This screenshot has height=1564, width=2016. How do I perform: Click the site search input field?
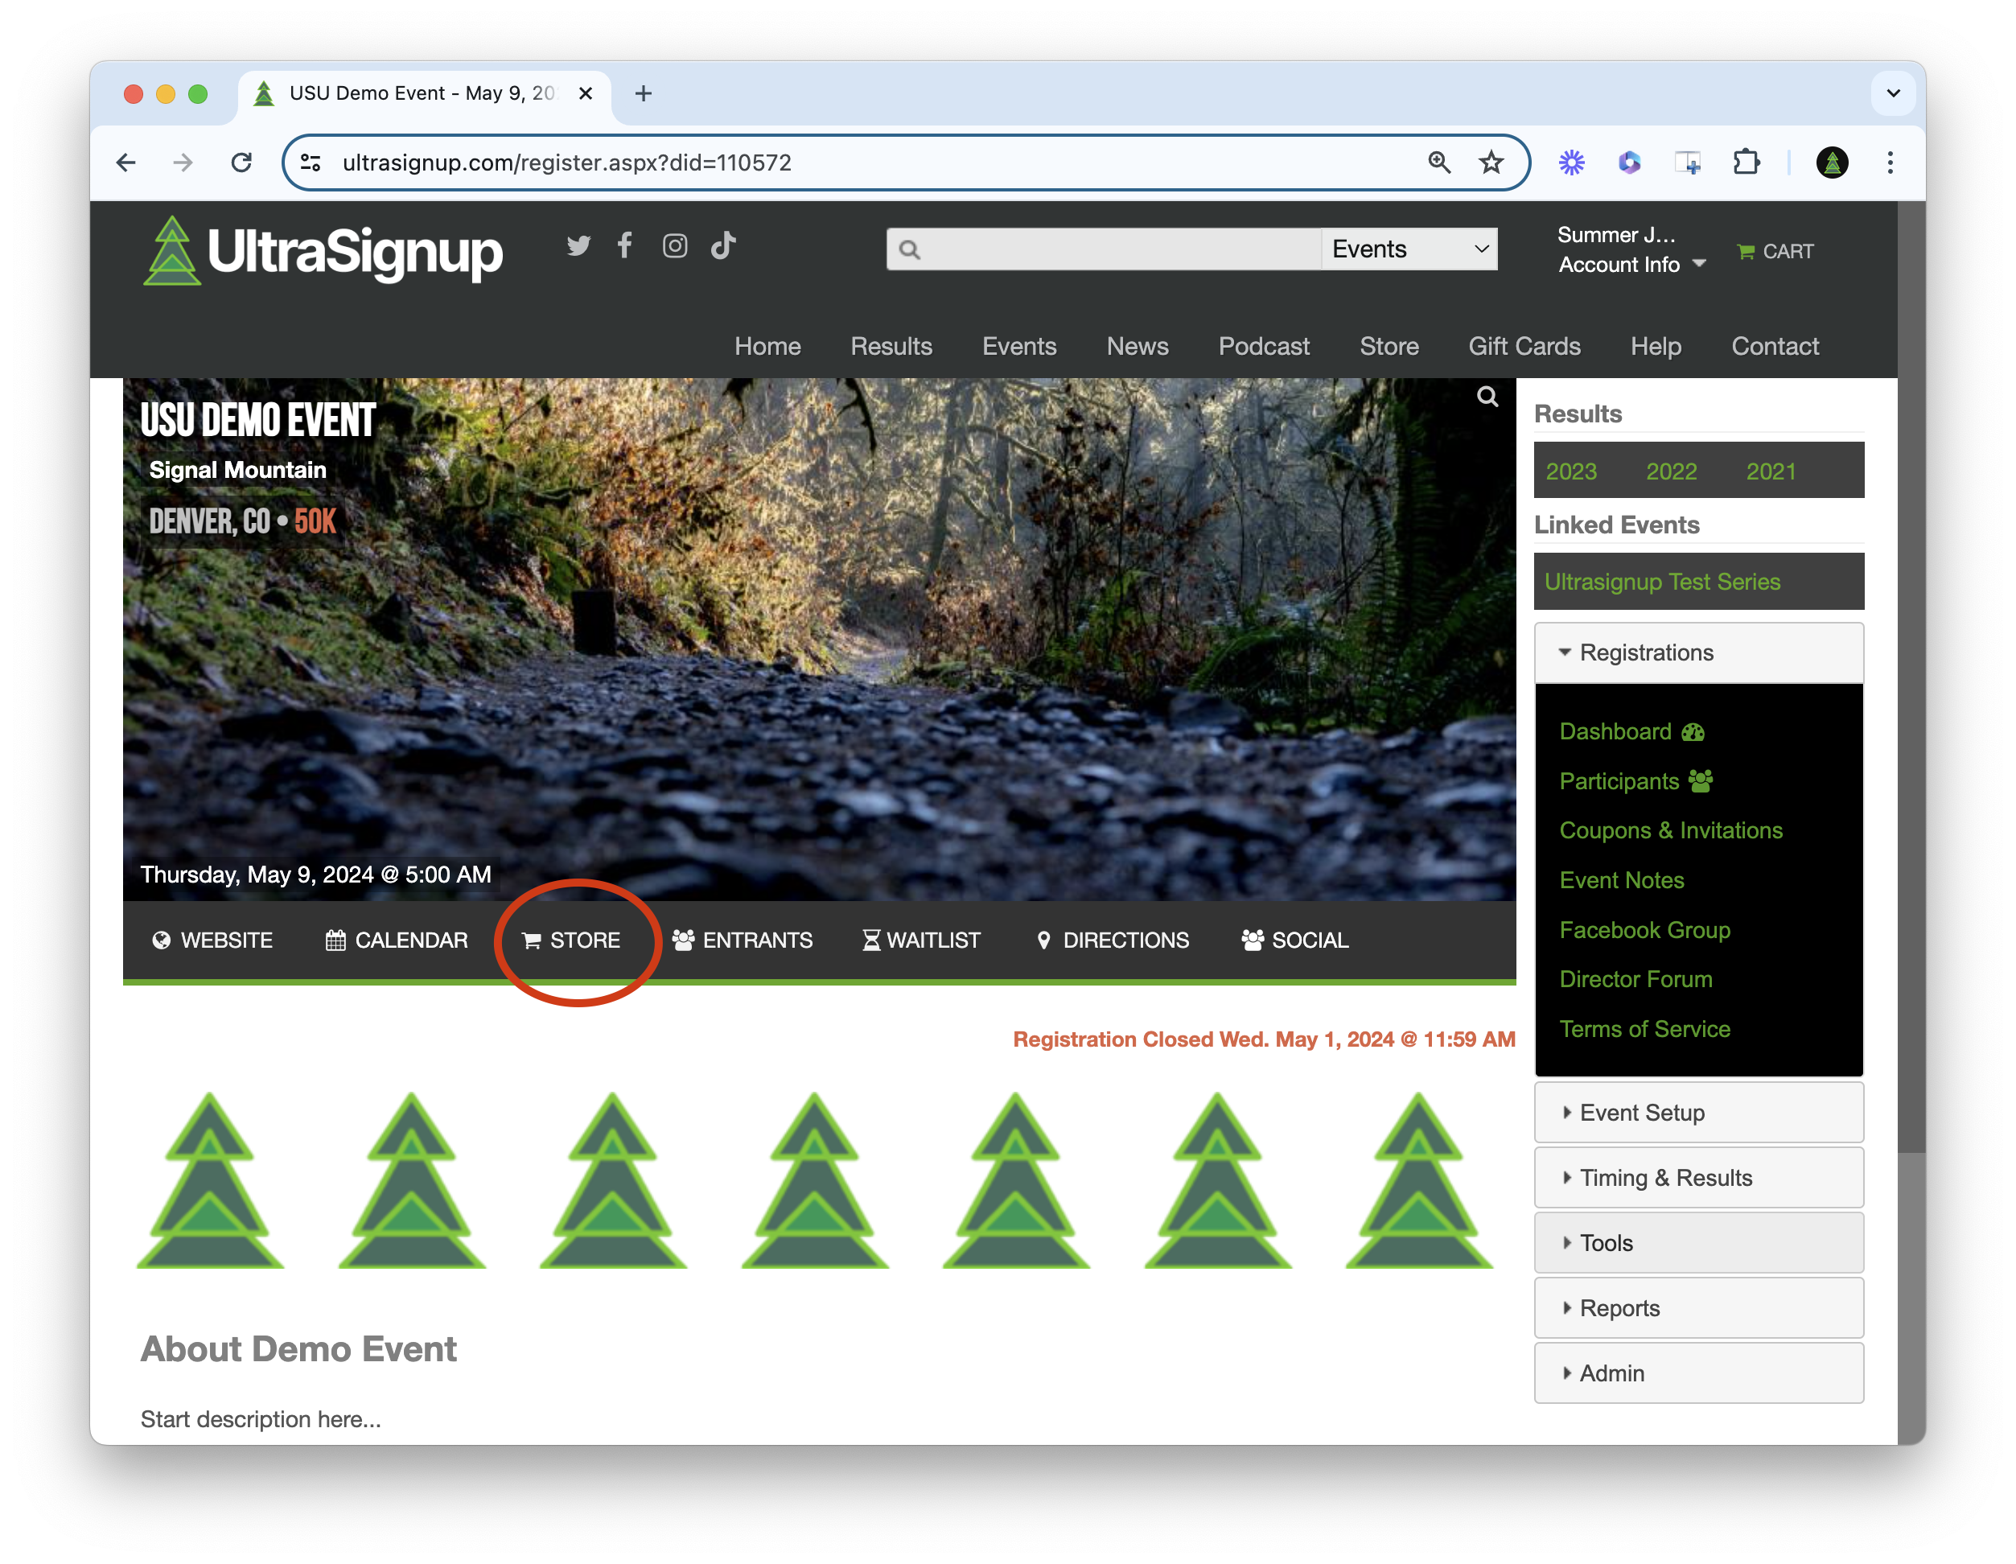(1103, 249)
